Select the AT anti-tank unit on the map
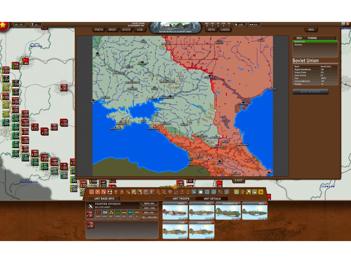Image resolution: width=351 pixels, height=263 pixels. [x=35, y=127]
